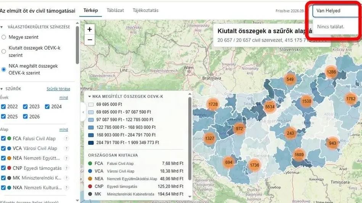Screen dimensions: 362x203
Task: Click the Nincs találat. result text
Action: coord(331,27)
